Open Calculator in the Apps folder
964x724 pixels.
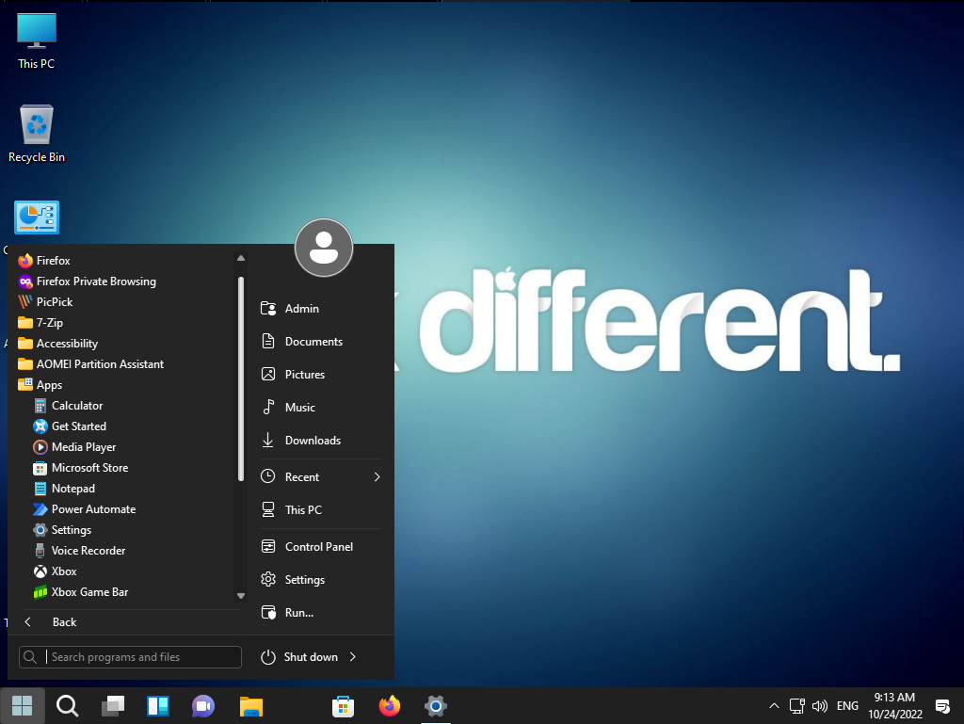[76, 406]
